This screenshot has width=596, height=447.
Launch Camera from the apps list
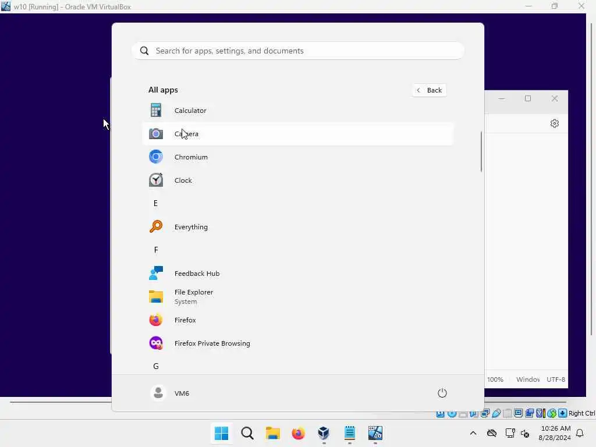[297, 134]
